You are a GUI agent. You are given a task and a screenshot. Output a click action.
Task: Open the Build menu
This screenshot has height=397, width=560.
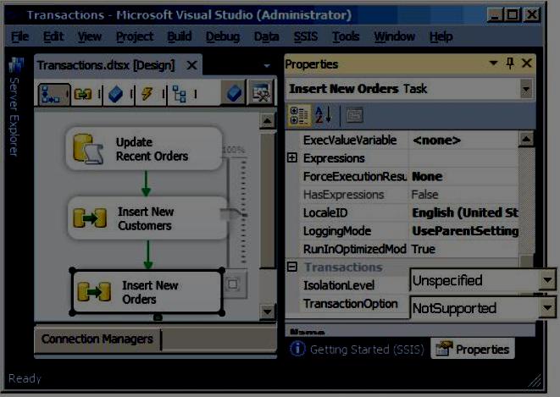(180, 36)
